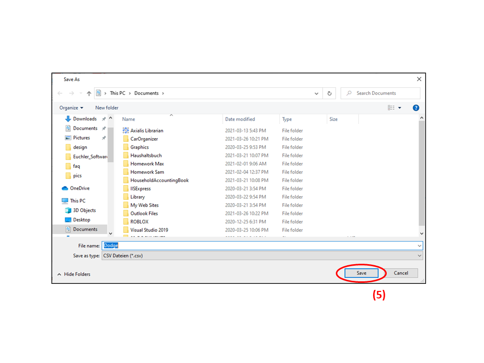Image resolution: width=484 pixels, height=363 pixels.
Task: Click the file list vertical scrollbar
Action: pyautogui.click(x=422, y=171)
